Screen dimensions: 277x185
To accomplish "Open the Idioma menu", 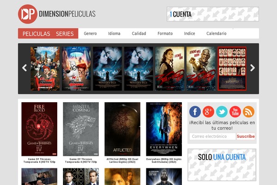I will pyautogui.click(x=114, y=33).
